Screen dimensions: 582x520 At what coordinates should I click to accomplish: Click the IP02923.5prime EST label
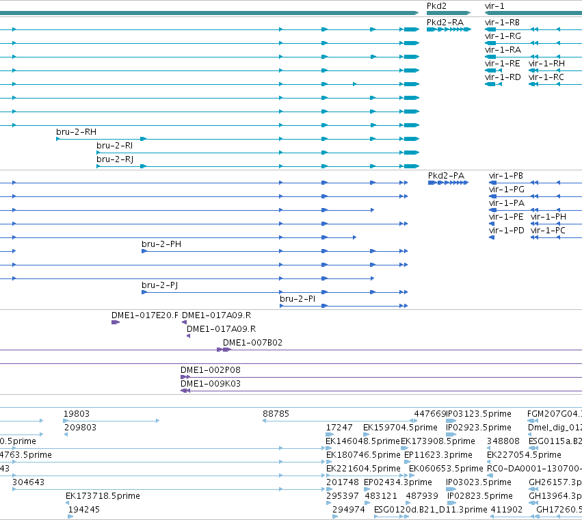[479, 428]
